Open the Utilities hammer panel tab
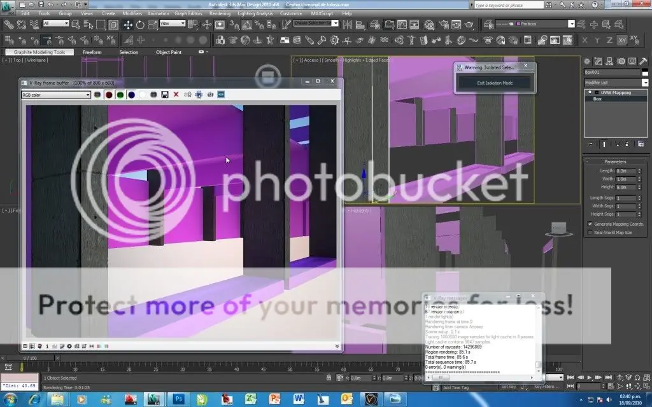This screenshot has width=652, height=407. click(x=643, y=61)
